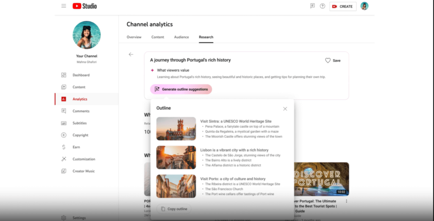Open the Discover Portugal video thumbnail
Image resolution: width=434 pixels, height=221 pixels.
click(x=321, y=179)
